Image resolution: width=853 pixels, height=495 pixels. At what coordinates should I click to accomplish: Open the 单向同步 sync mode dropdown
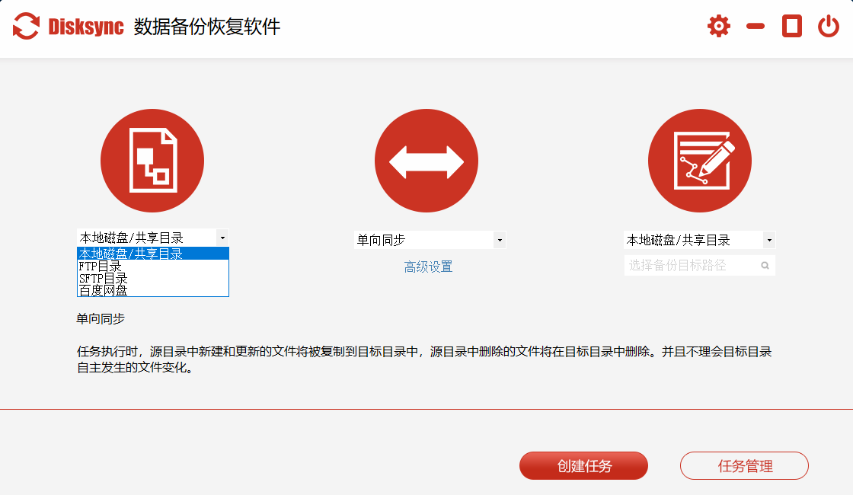[430, 240]
